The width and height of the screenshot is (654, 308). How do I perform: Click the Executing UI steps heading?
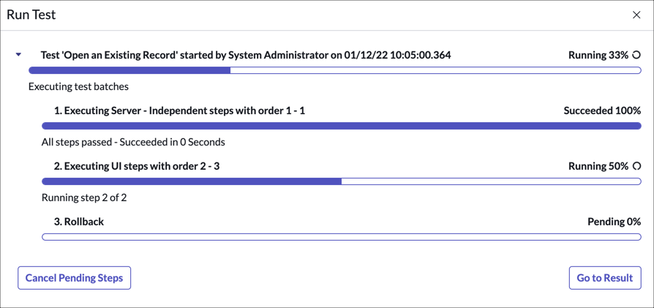click(137, 166)
